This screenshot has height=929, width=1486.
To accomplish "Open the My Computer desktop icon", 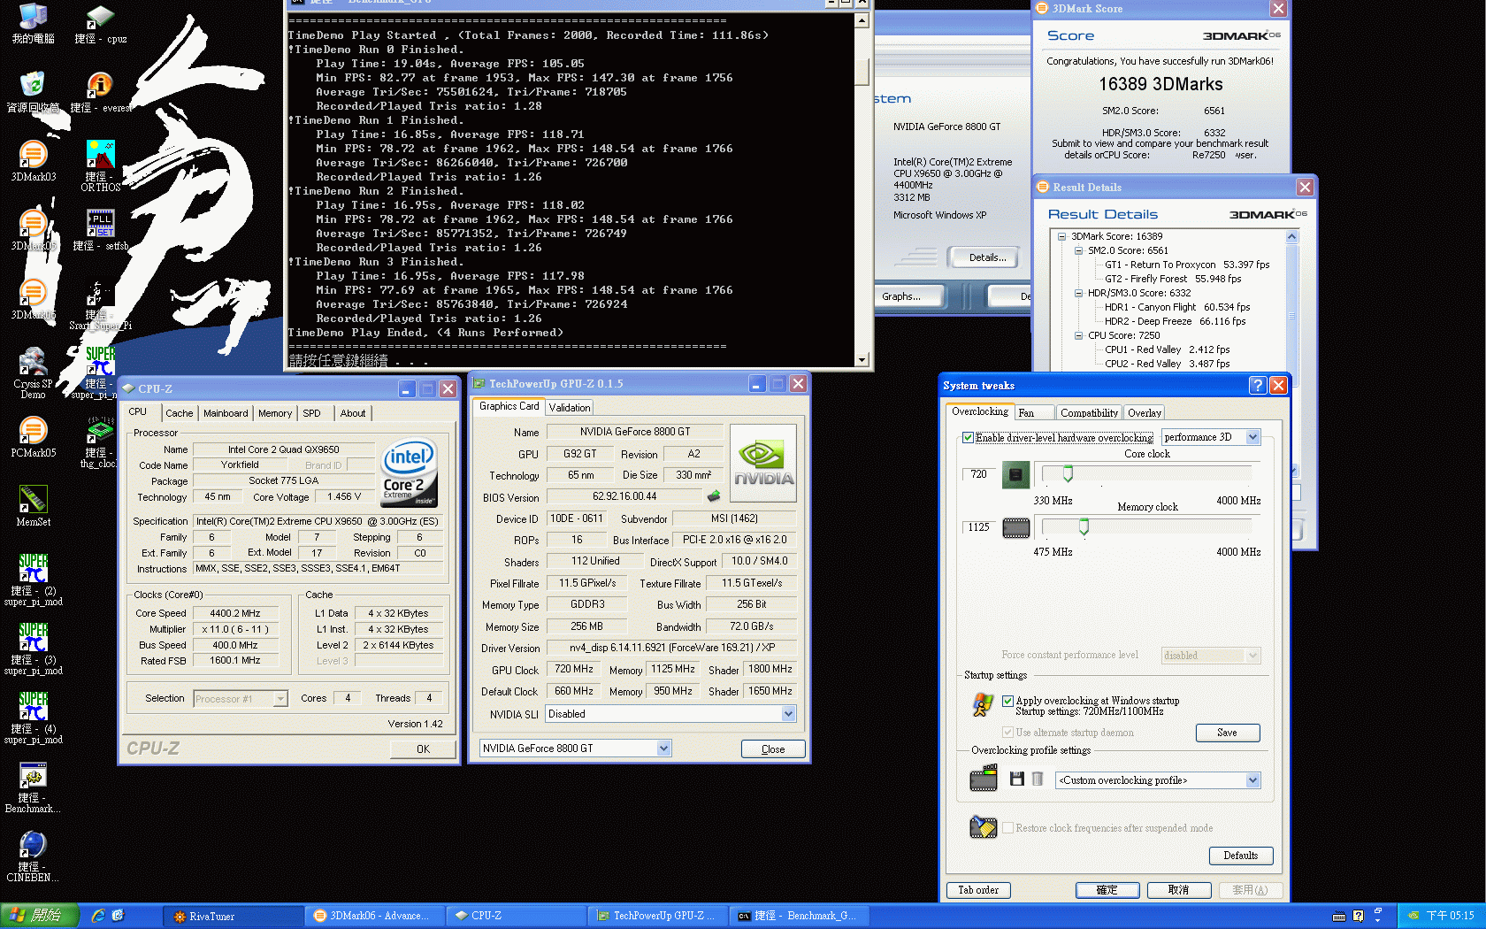I will tap(33, 24).
